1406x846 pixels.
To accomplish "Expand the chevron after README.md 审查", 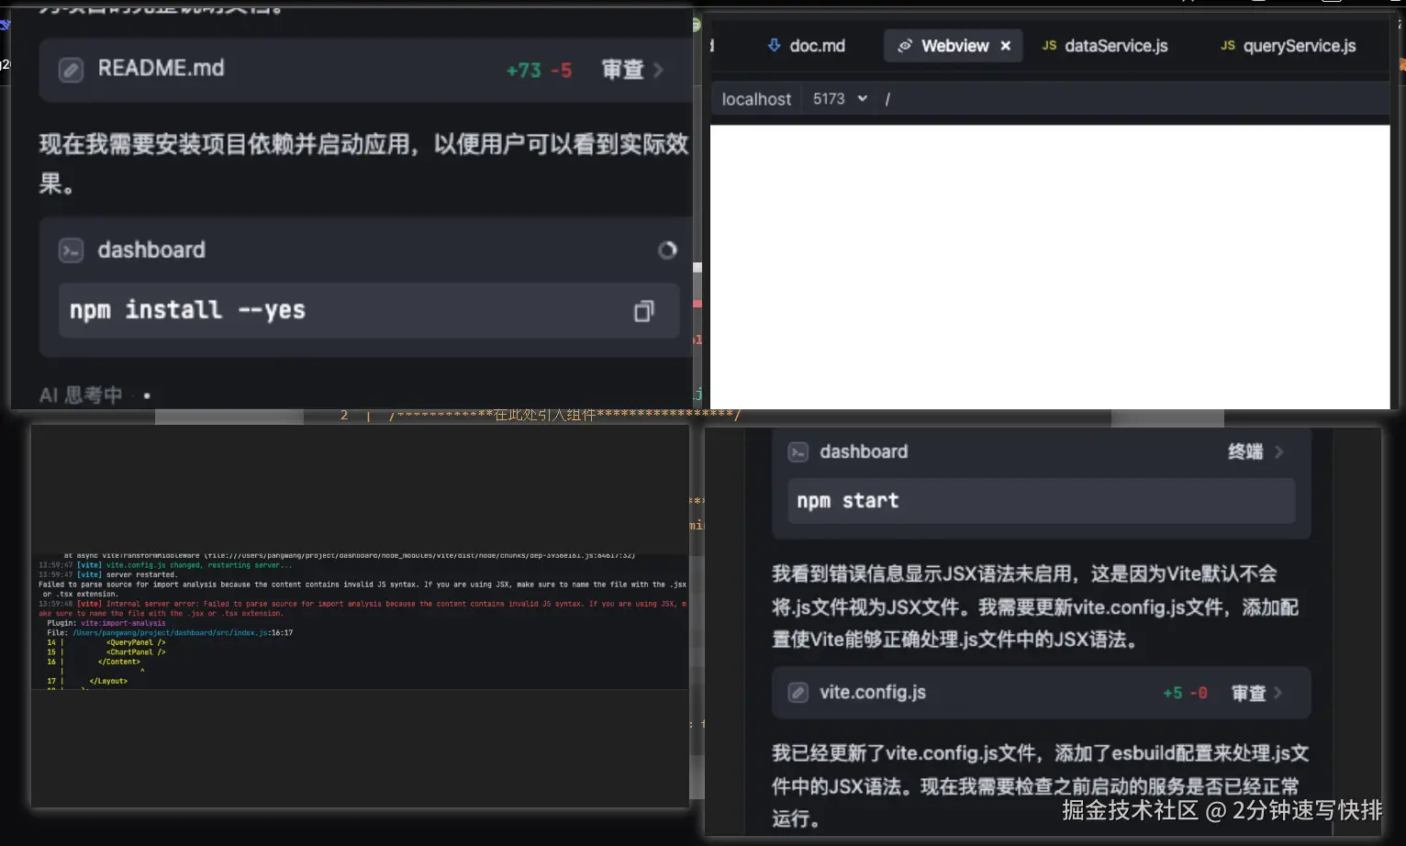I will click(658, 70).
